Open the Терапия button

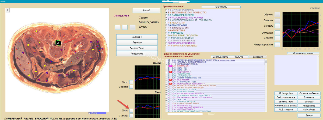coord(137,43)
